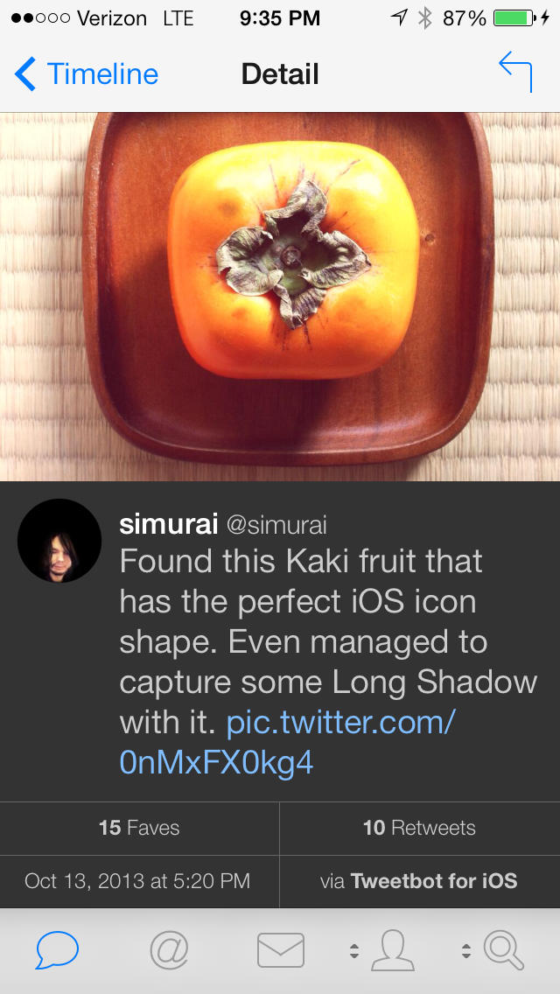Open the Kaki fruit photo
560x994 pixels.
coord(280,296)
